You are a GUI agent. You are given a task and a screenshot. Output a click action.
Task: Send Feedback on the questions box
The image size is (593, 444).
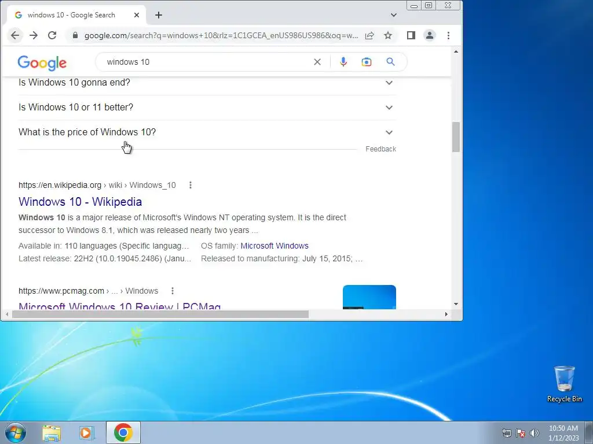coord(381,149)
